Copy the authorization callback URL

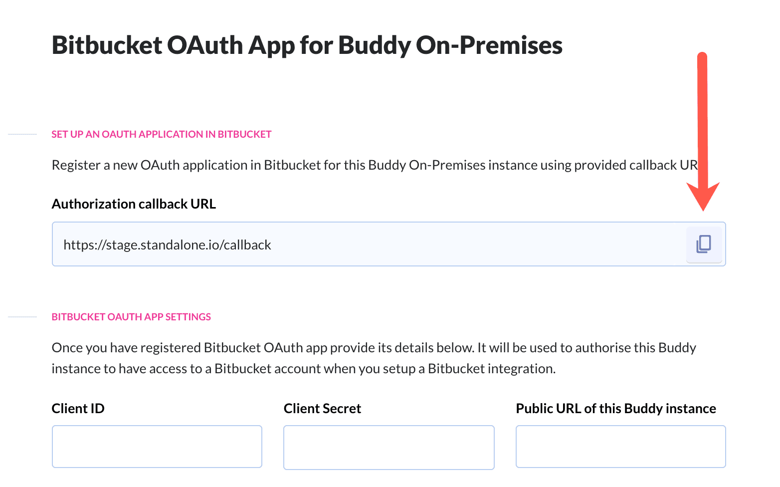tap(704, 244)
